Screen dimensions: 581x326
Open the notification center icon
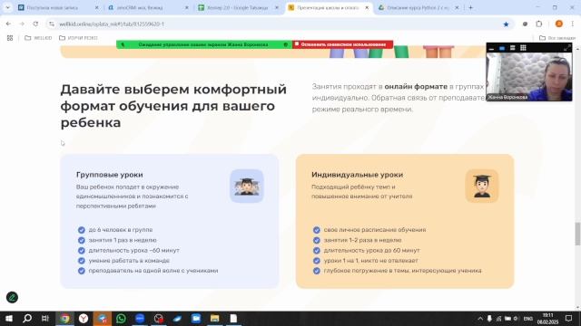pyautogui.click(x=569, y=319)
